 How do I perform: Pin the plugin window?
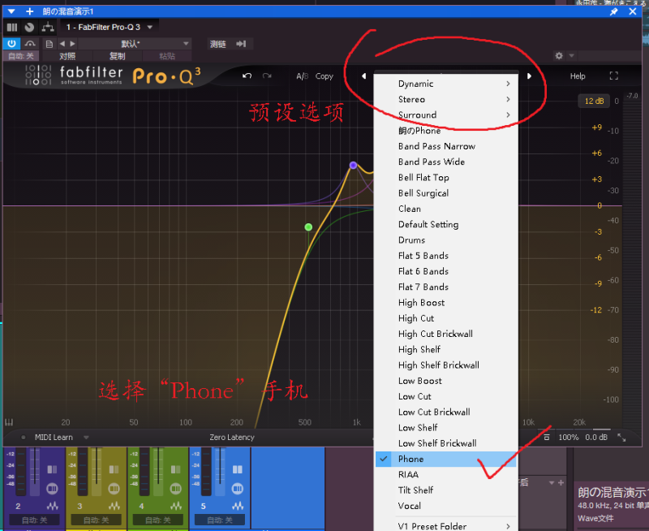(613, 11)
